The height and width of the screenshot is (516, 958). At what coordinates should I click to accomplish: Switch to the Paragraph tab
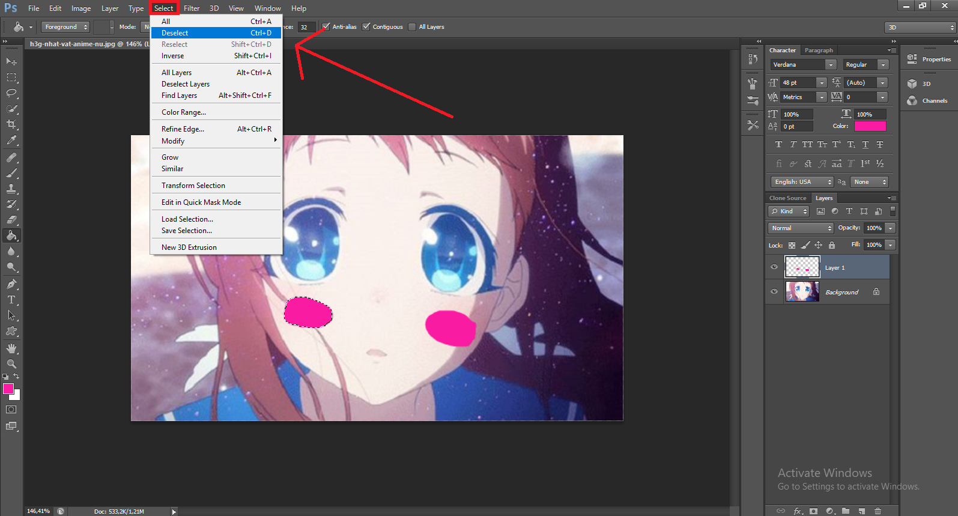tap(819, 50)
